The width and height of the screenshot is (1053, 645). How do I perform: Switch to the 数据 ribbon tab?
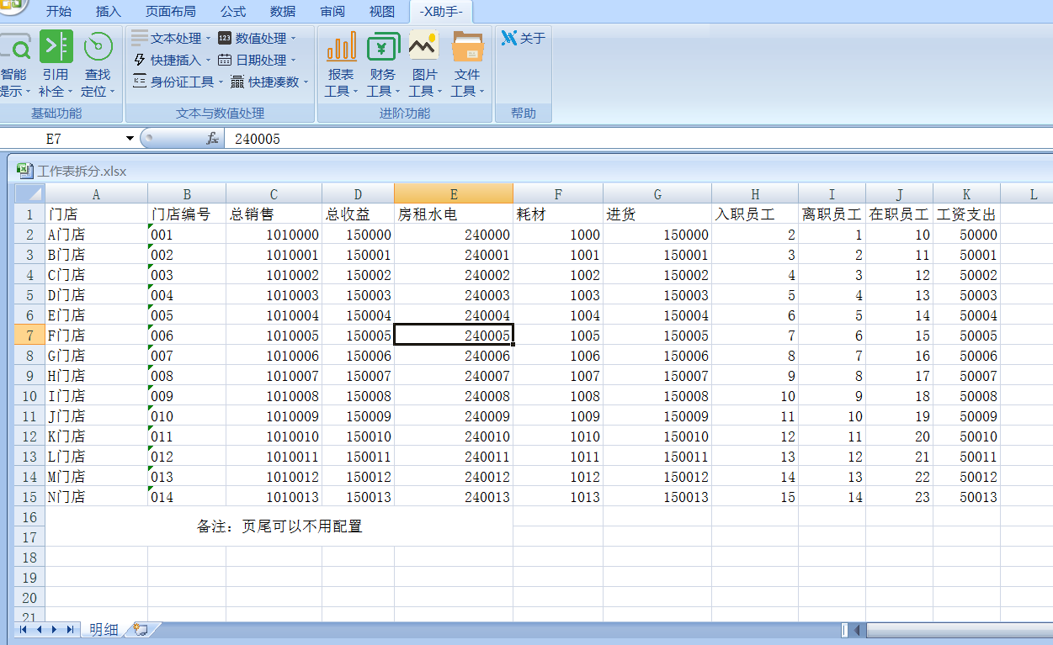283,12
